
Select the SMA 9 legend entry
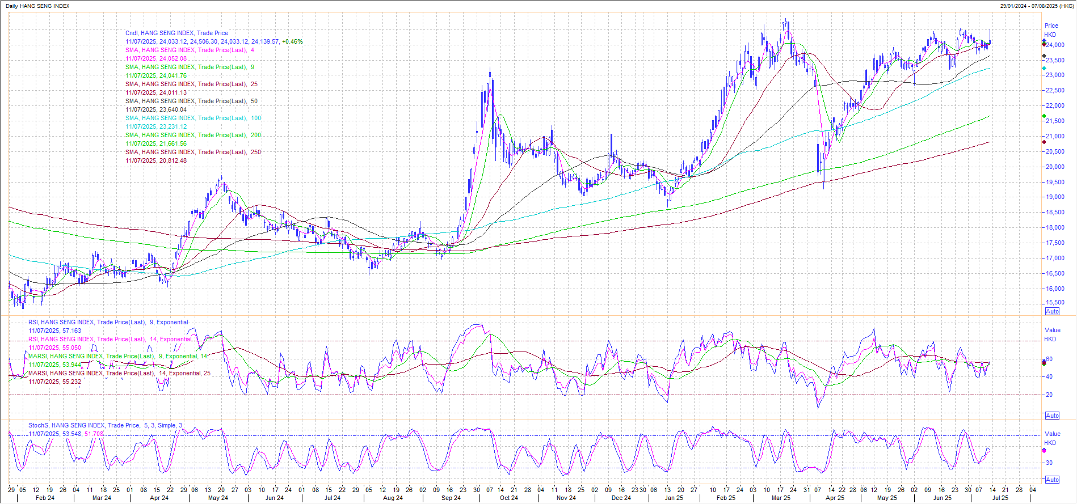pyautogui.click(x=190, y=67)
